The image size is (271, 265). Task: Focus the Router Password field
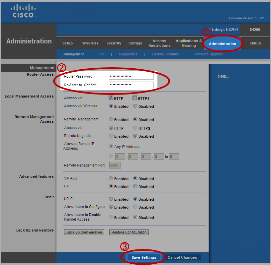[x=131, y=76]
